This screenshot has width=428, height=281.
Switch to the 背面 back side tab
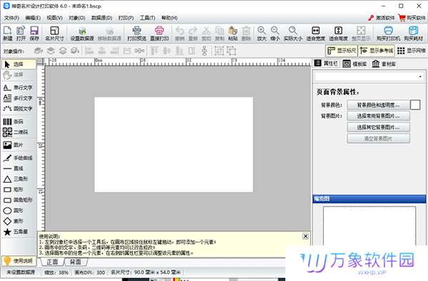[x=76, y=262]
